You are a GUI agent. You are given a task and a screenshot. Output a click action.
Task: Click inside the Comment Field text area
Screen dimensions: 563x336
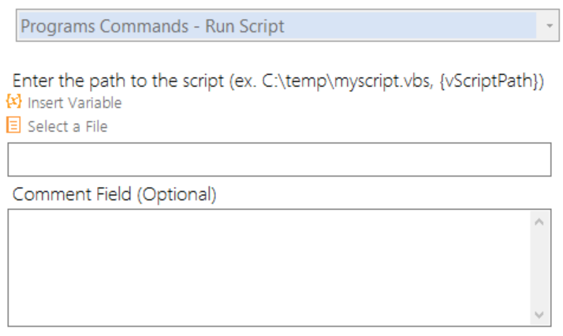268,267
